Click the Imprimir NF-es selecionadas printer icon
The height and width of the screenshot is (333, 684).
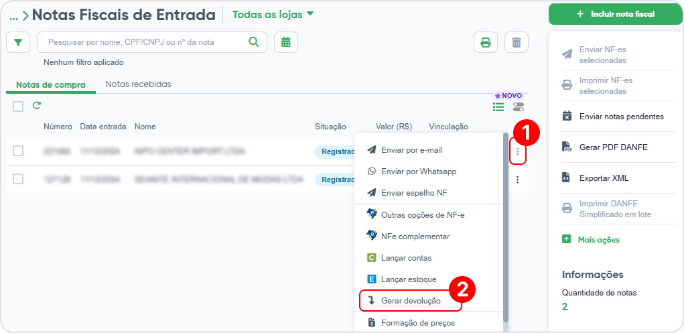click(567, 86)
